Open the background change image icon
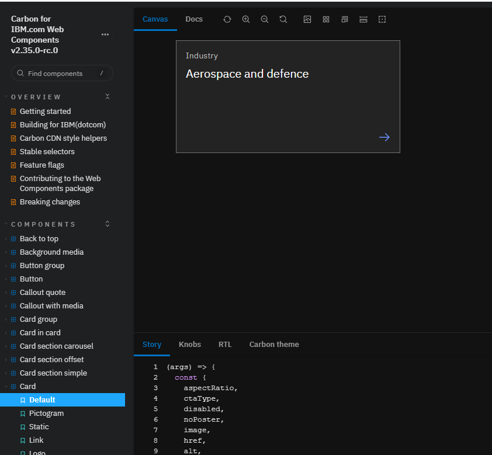Viewport: 492px width, 455px height. tap(307, 19)
